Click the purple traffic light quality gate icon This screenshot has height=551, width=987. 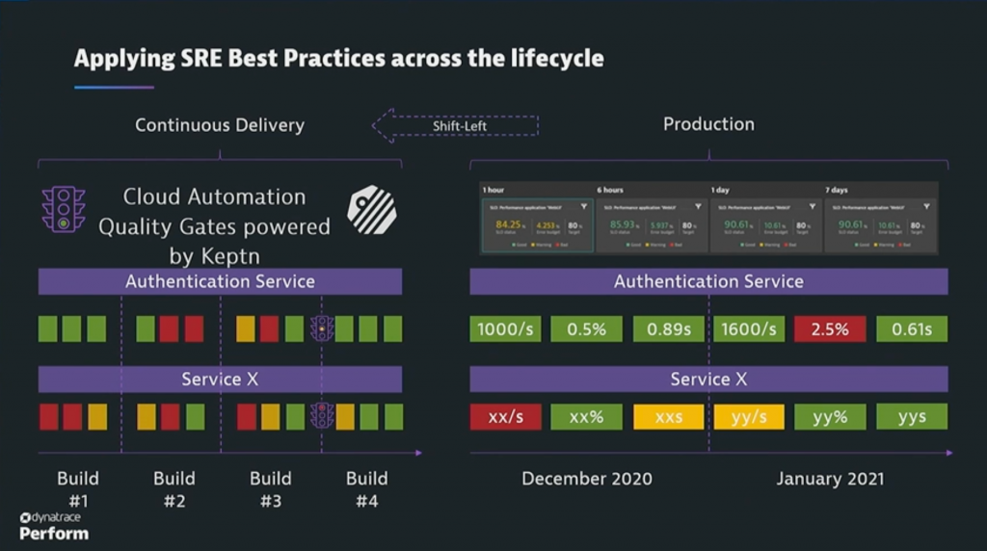(64, 209)
